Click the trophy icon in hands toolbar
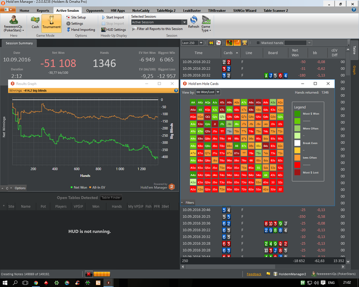Image resolution: width=359 pixels, height=287 pixels. [245, 43]
